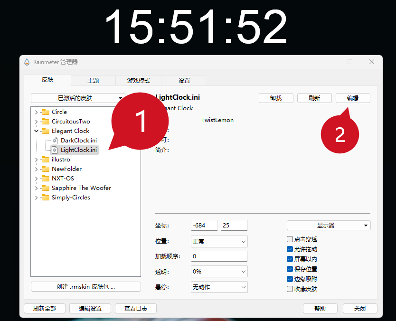Click the 卸载 button
The width and height of the screenshot is (396, 321).
[x=276, y=98]
